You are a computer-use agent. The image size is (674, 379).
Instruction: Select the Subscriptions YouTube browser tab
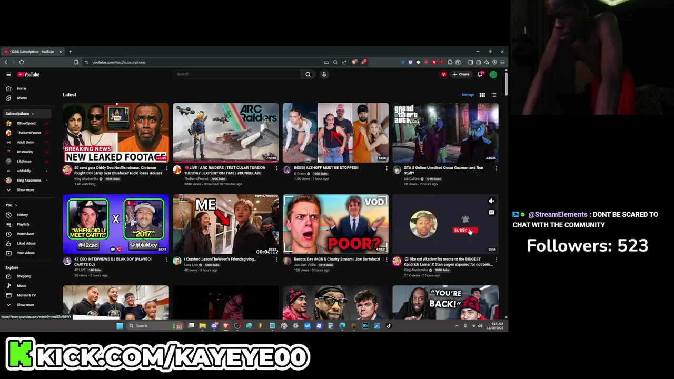tap(33, 52)
